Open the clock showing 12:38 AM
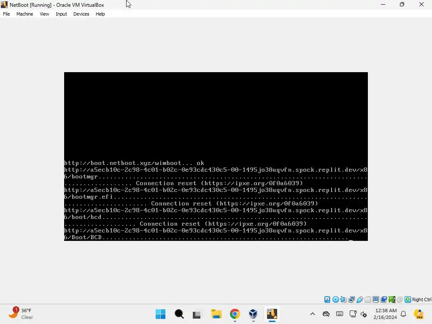 pos(385,314)
